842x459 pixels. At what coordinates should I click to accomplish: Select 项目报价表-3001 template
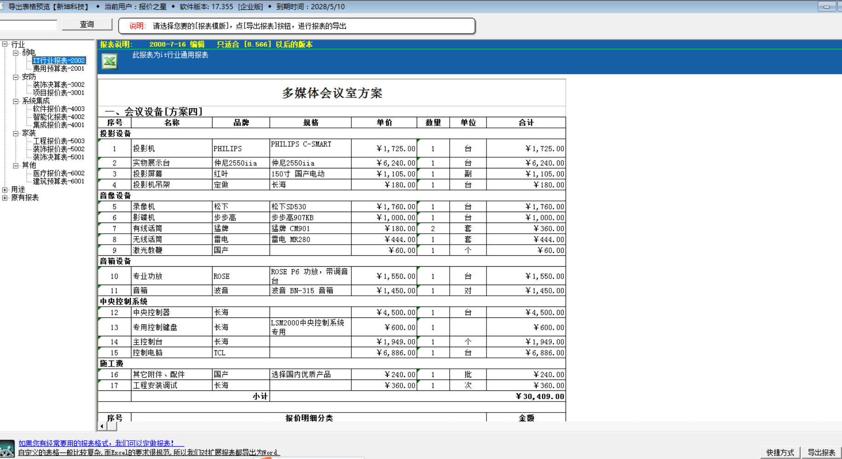[x=59, y=92]
